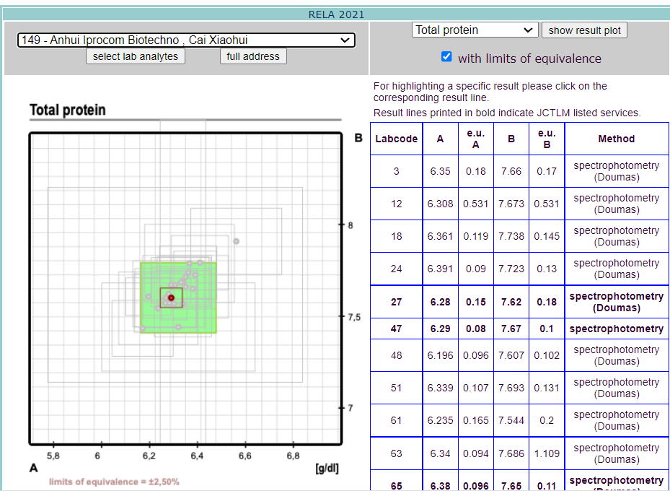Screen dimensions: 670x491
Task: Select result row for labcode 61
Action: pyautogui.click(x=519, y=420)
